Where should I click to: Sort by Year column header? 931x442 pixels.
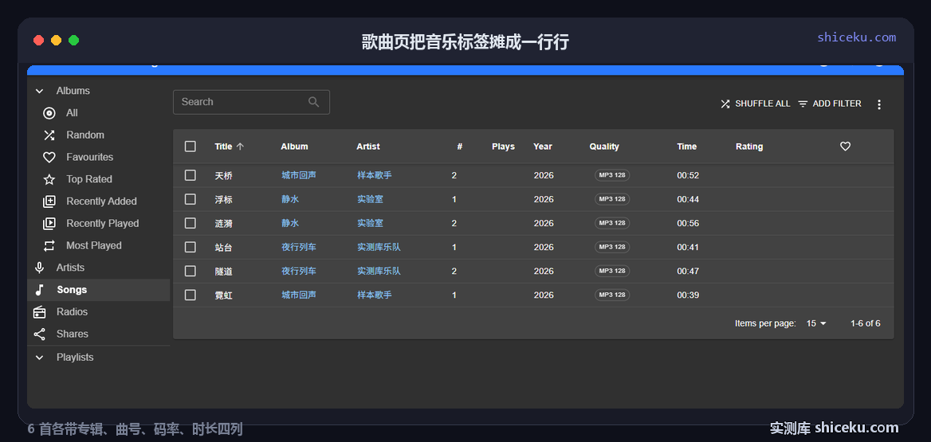(x=543, y=147)
